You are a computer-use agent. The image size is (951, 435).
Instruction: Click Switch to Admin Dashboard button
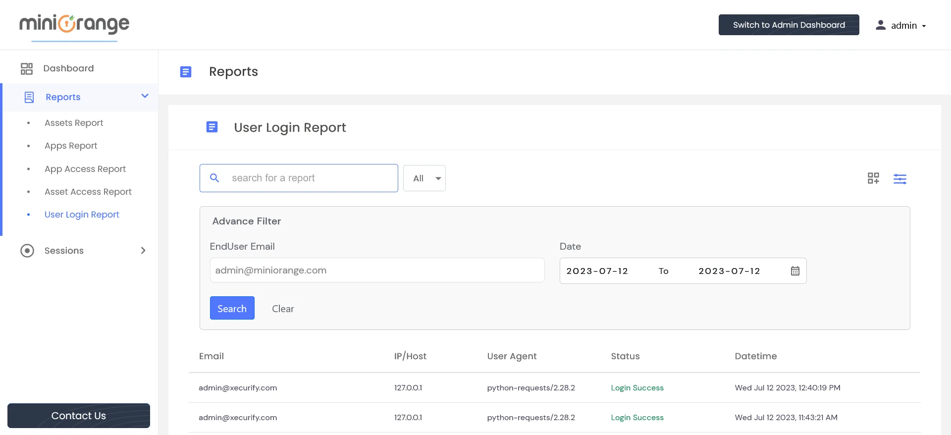pos(789,25)
